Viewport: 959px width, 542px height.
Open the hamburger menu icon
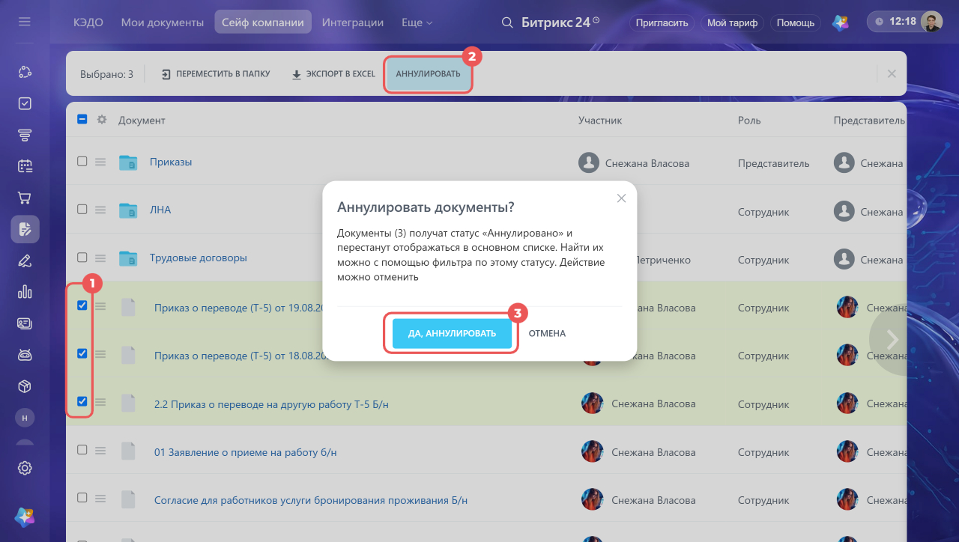click(x=25, y=22)
